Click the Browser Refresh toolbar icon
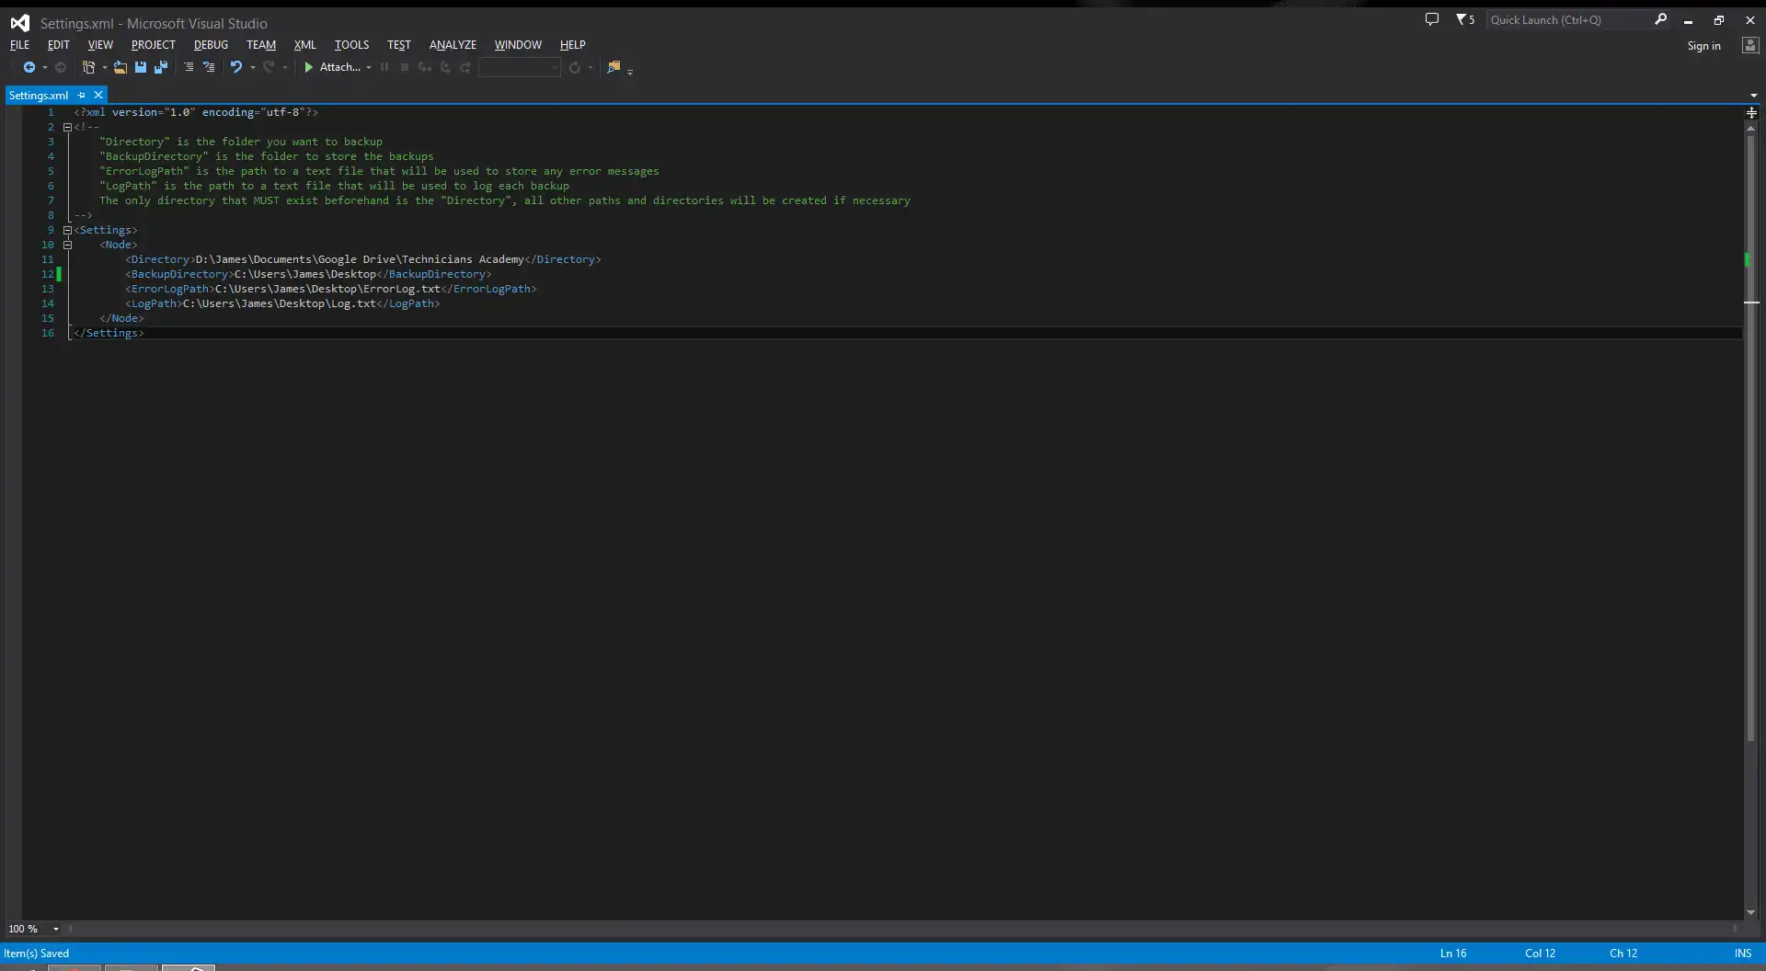 (x=574, y=67)
